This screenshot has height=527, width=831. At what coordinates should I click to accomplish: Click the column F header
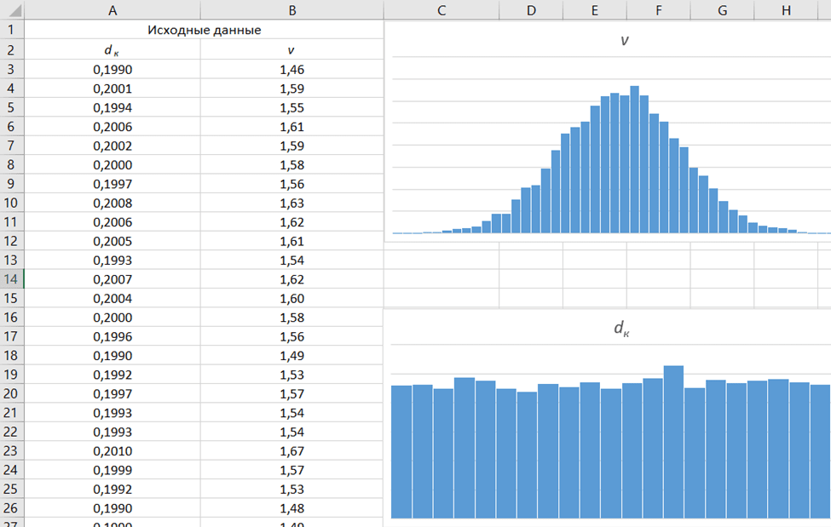[658, 10]
